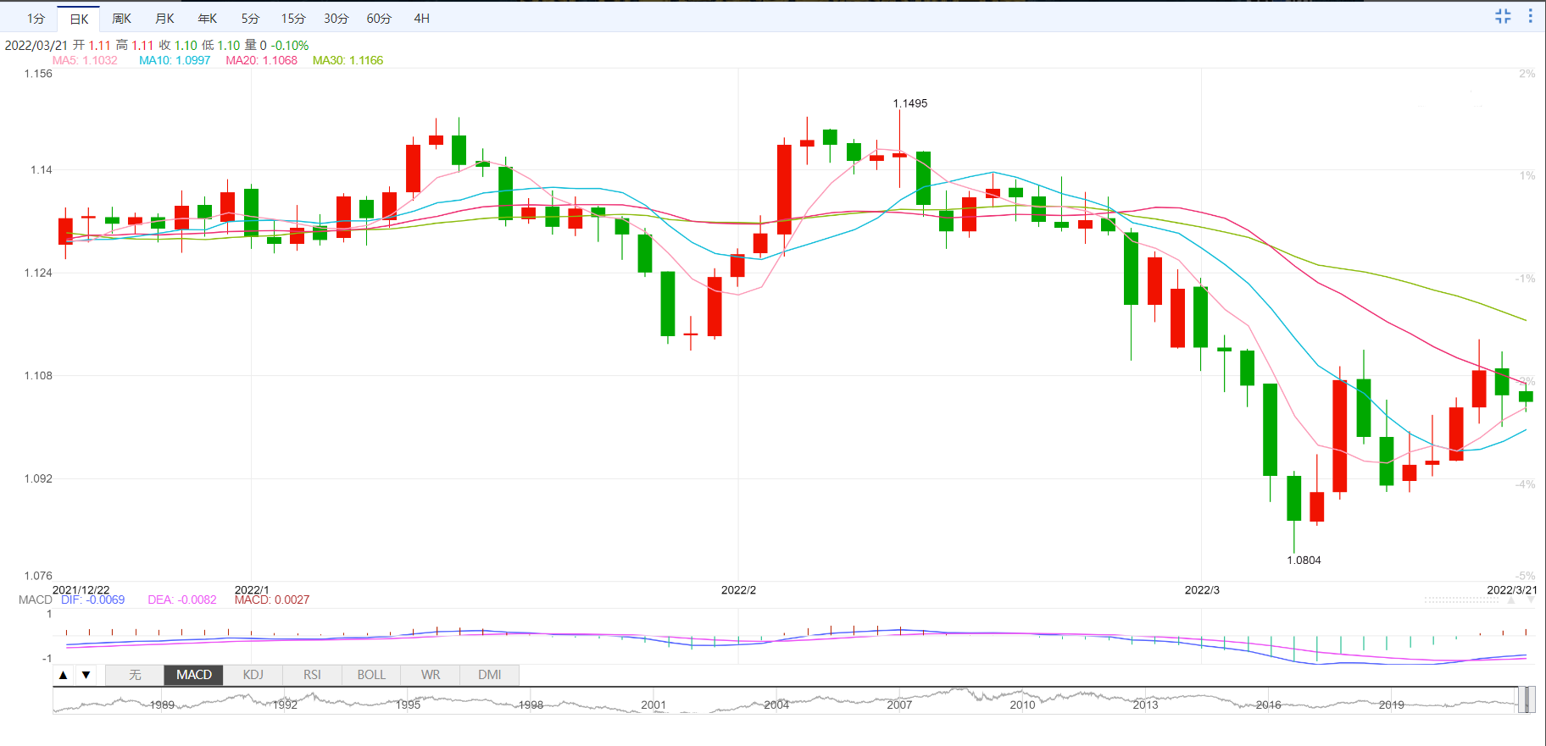Click the gray down triangle near 2022/3/21
The image size is (1546, 746).
point(1531,600)
